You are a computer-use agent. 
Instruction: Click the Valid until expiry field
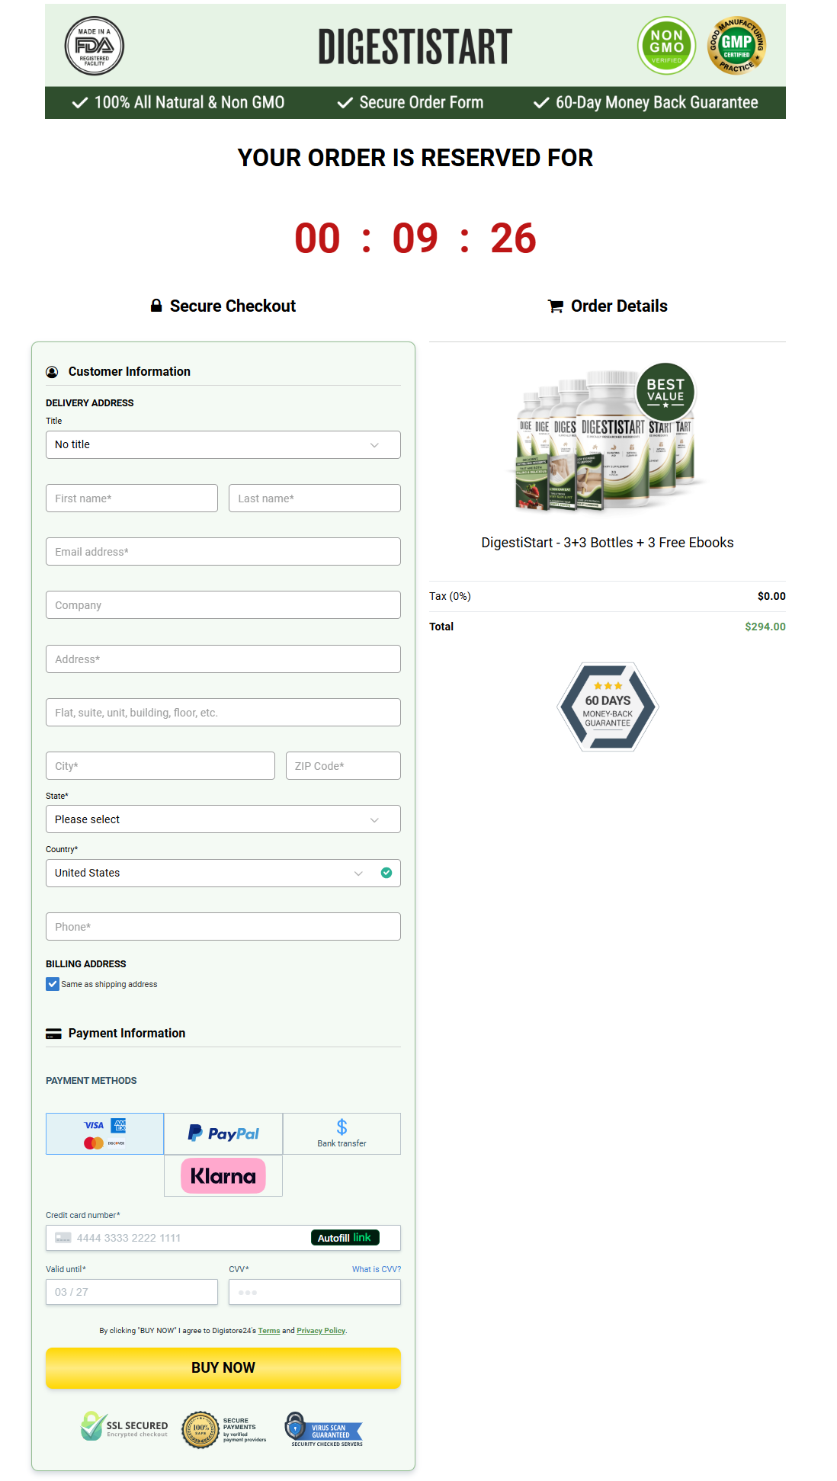pos(132,1292)
